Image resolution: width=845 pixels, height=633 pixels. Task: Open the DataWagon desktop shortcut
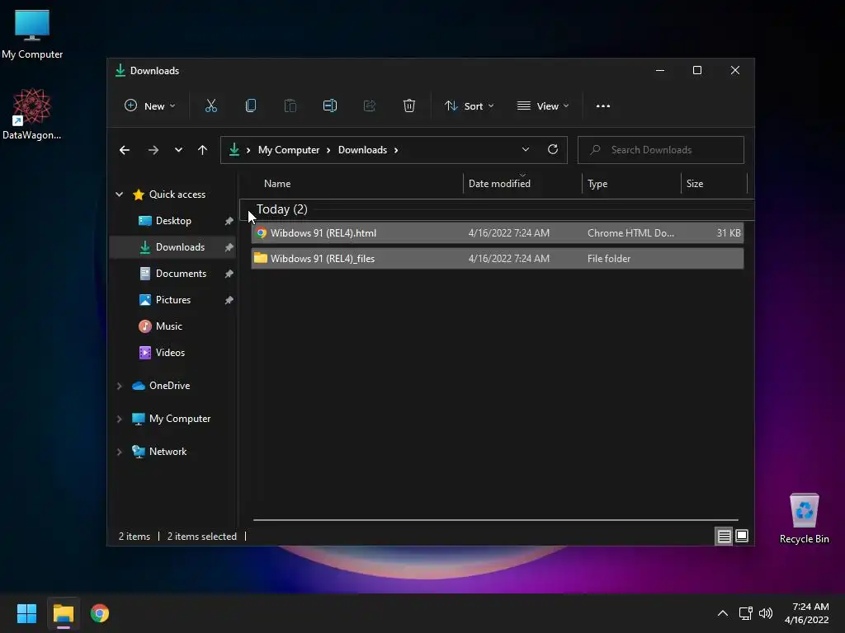pyautogui.click(x=32, y=114)
